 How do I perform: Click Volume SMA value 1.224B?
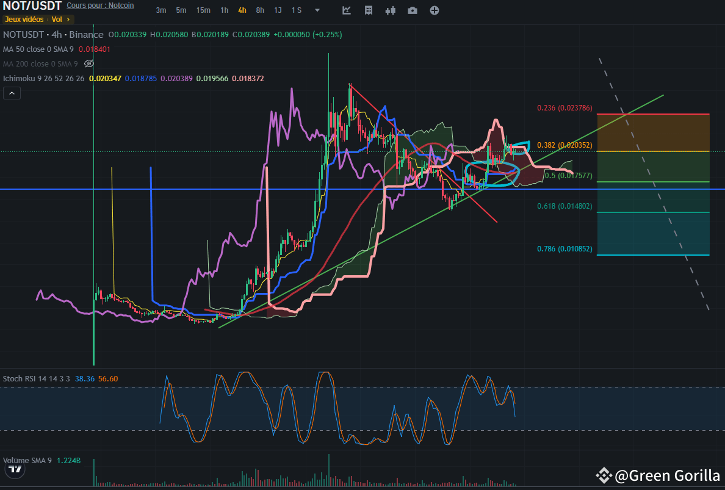69,461
